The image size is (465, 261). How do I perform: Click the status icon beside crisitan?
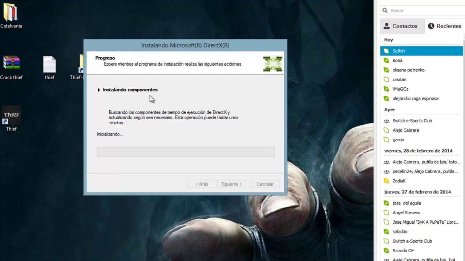(386, 79)
